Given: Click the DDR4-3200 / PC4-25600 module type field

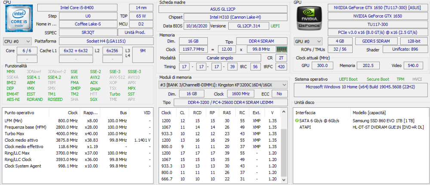Looking at the screenshot, I should pyautogui.click(x=230, y=102).
